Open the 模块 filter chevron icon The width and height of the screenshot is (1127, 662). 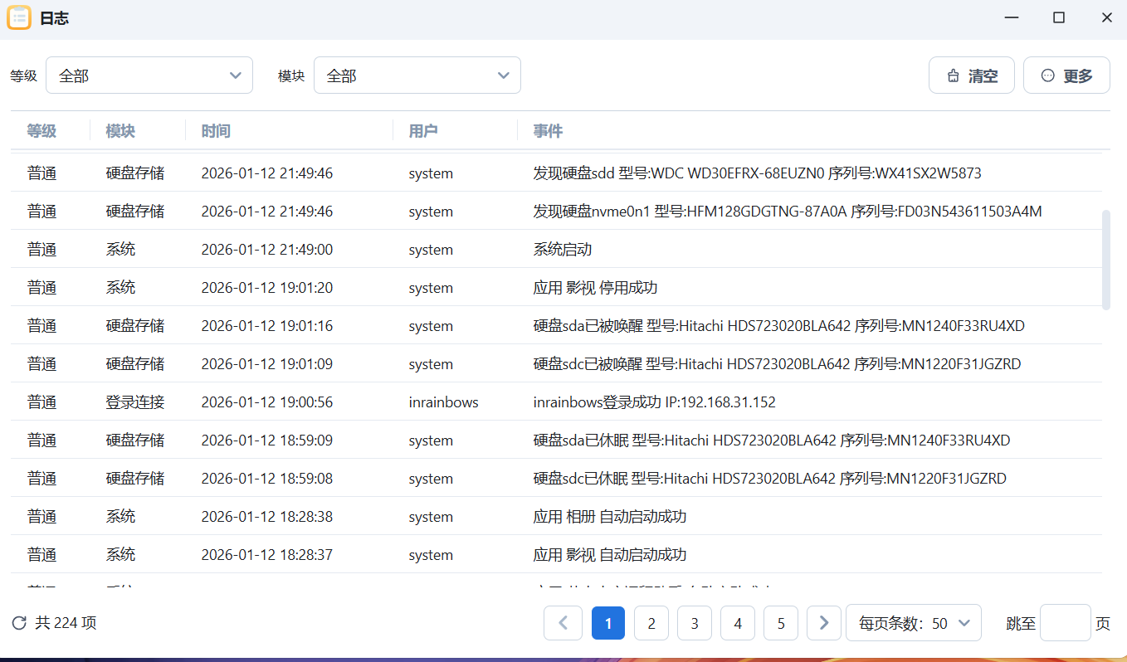pos(503,75)
